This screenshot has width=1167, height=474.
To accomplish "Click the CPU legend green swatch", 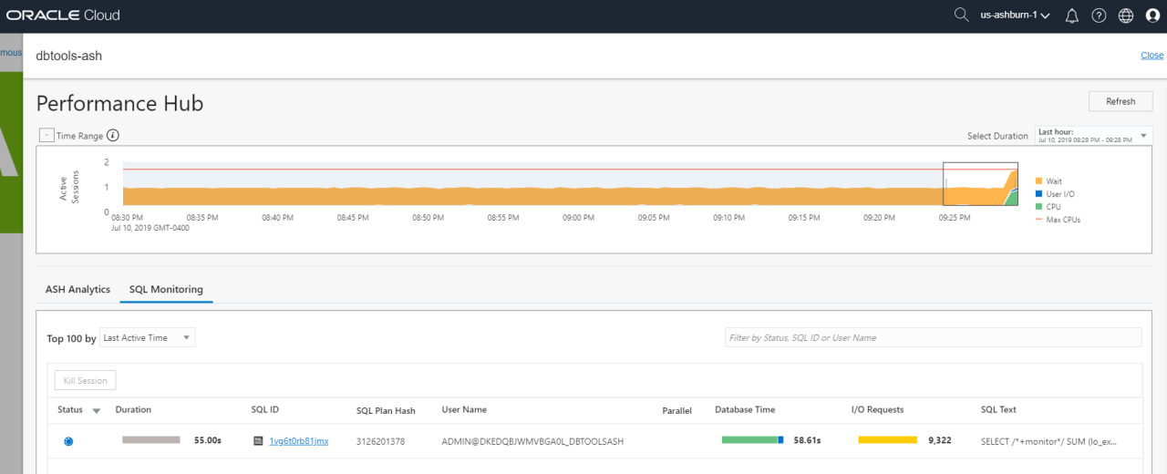I will (x=1038, y=207).
